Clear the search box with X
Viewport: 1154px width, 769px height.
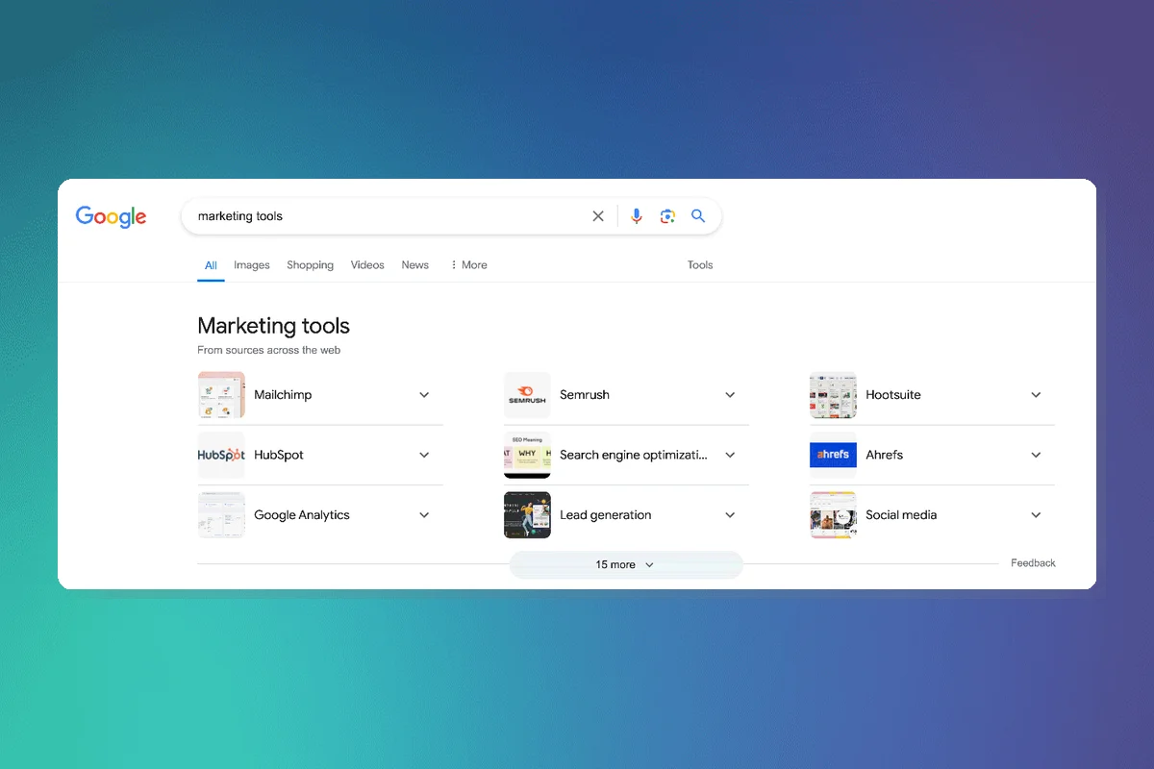click(x=598, y=216)
